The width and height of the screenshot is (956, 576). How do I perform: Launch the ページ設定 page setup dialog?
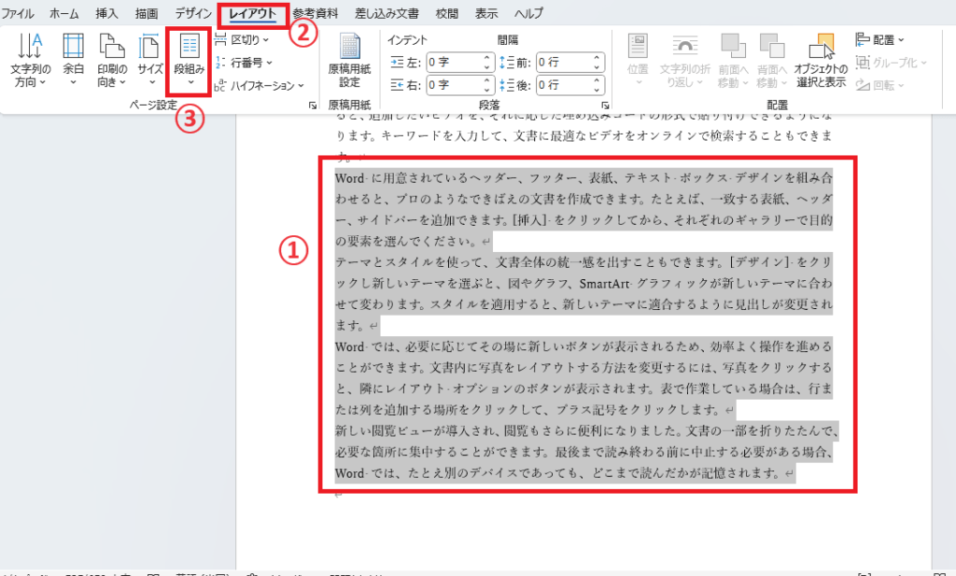312,105
